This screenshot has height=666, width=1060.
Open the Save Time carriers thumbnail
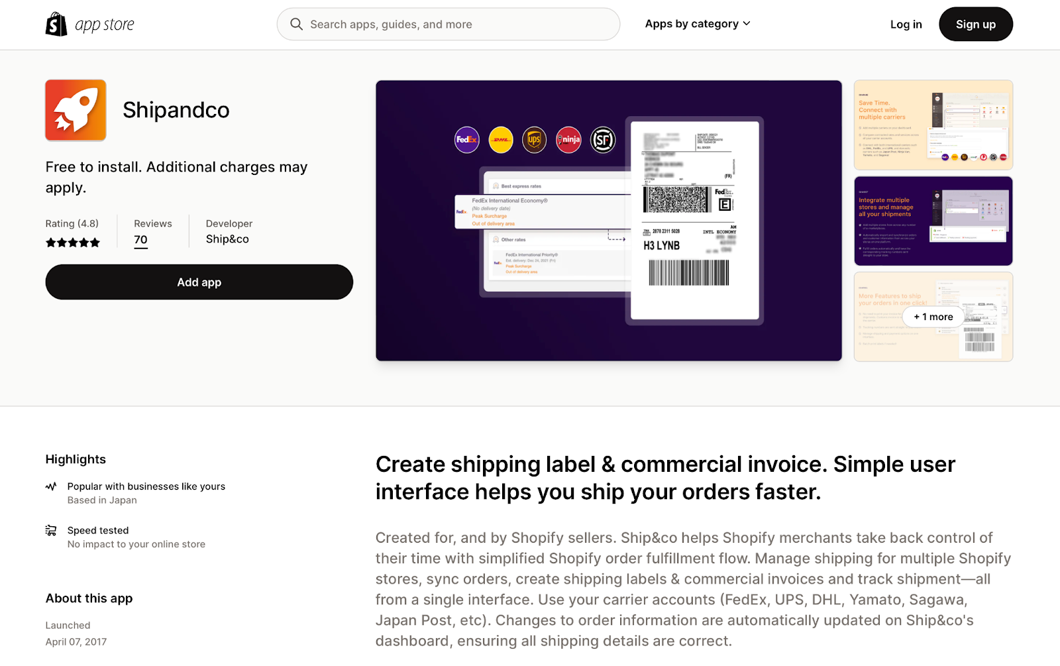click(x=933, y=125)
